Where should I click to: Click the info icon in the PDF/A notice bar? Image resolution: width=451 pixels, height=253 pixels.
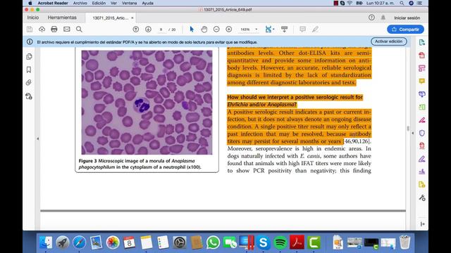[30, 42]
